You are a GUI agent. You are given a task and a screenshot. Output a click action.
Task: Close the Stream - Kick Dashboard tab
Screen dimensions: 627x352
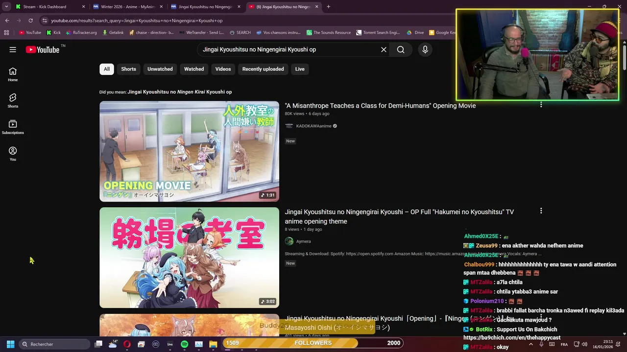tap(83, 7)
